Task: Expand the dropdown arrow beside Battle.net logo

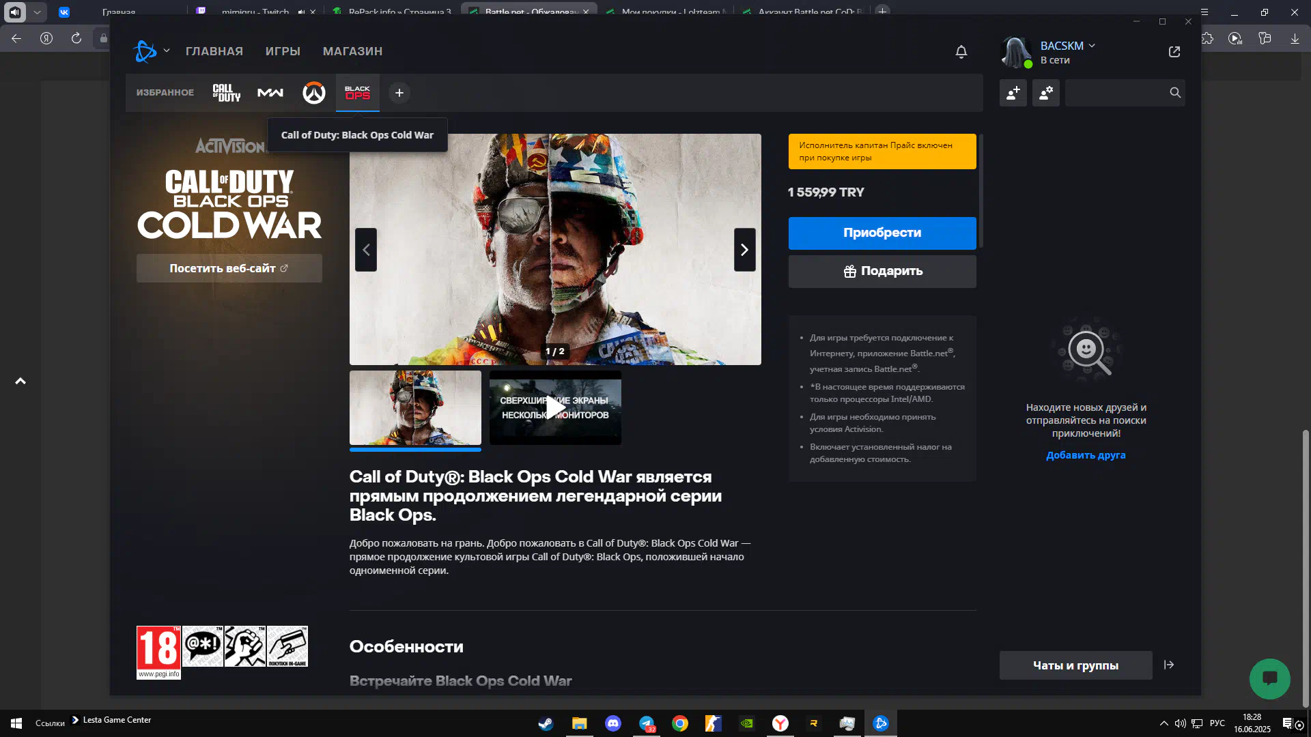Action: (167, 50)
